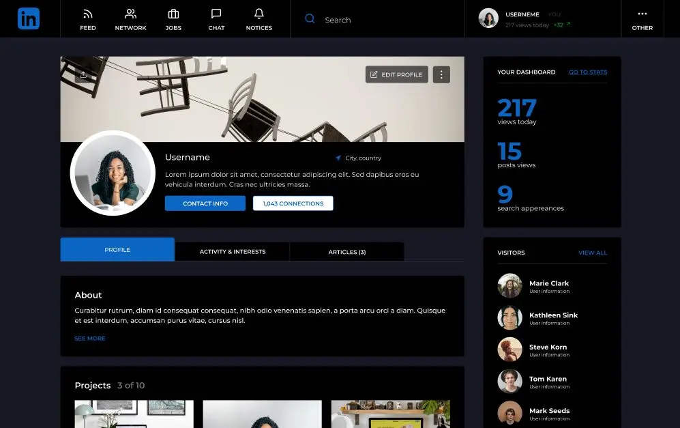Viewport: 680px width, 428px height.
Task: Click the Contact Info button
Action: click(x=205, y=203)
